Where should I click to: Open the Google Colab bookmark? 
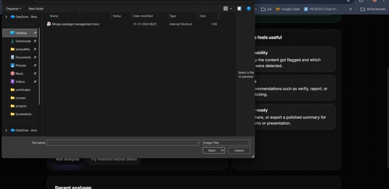pyautogui.click(x=288, y=9)
